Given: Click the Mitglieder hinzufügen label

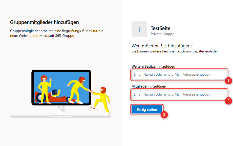Looking at the screenshot, I should (149, 86).
